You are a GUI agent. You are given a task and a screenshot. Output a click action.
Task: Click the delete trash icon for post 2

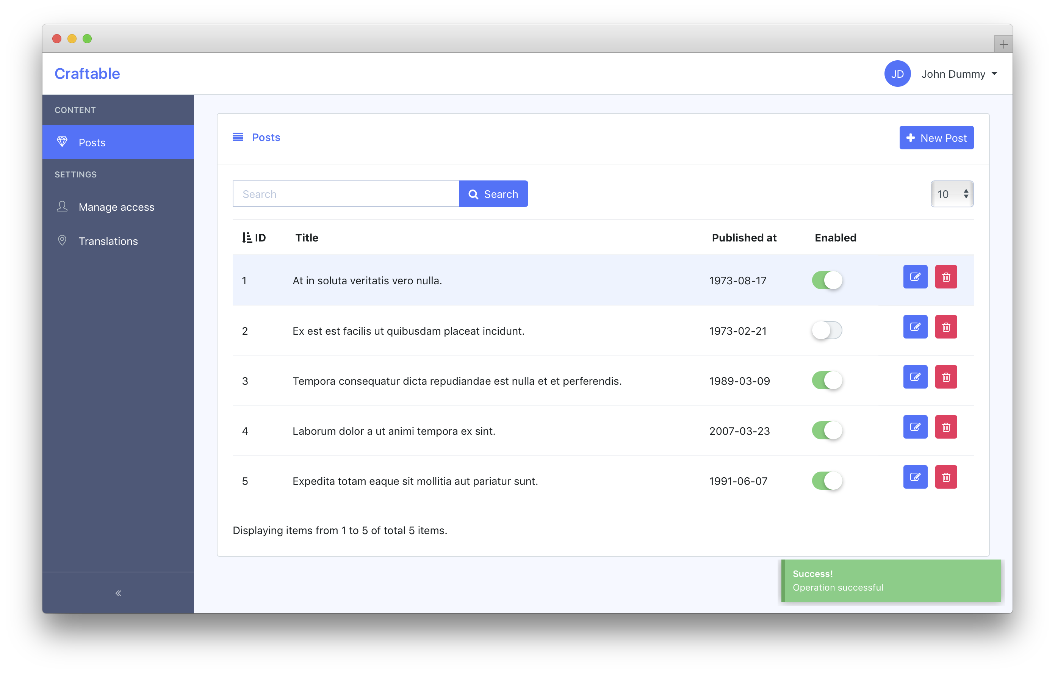click(x=946, y=326)
